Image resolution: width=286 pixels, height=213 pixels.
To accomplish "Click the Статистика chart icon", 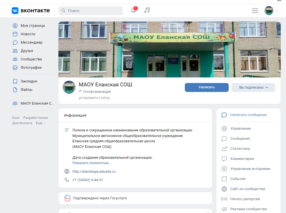I will click(x=224, y=149).
